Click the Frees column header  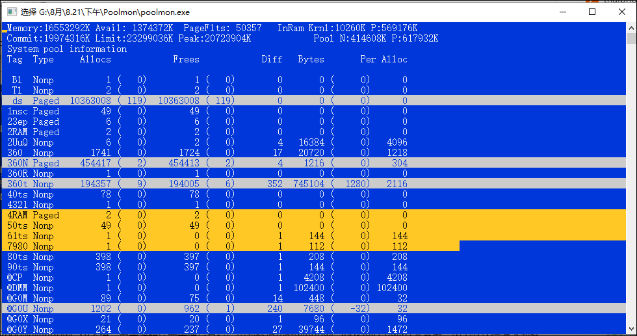(x=186, y=59)
